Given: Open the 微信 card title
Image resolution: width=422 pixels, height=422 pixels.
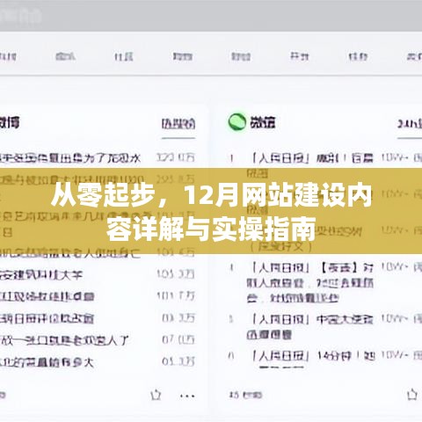Looking at the screenshot, I should point(263,122).
